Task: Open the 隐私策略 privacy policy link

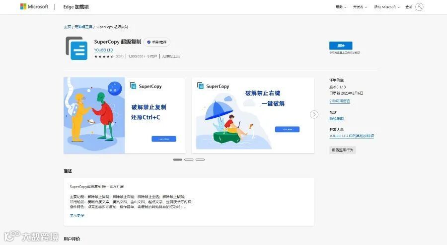Action: (x=336, y=118)
